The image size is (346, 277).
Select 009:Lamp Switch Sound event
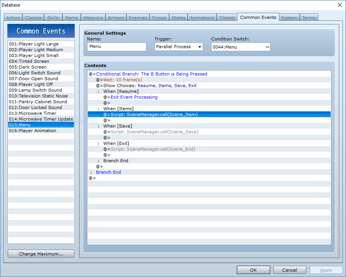(x=41, y=90)
